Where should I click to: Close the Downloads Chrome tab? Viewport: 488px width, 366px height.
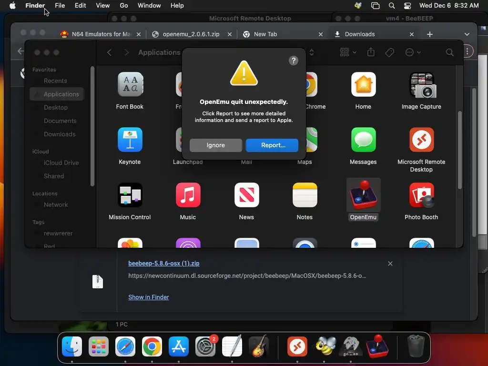(412, 34)
